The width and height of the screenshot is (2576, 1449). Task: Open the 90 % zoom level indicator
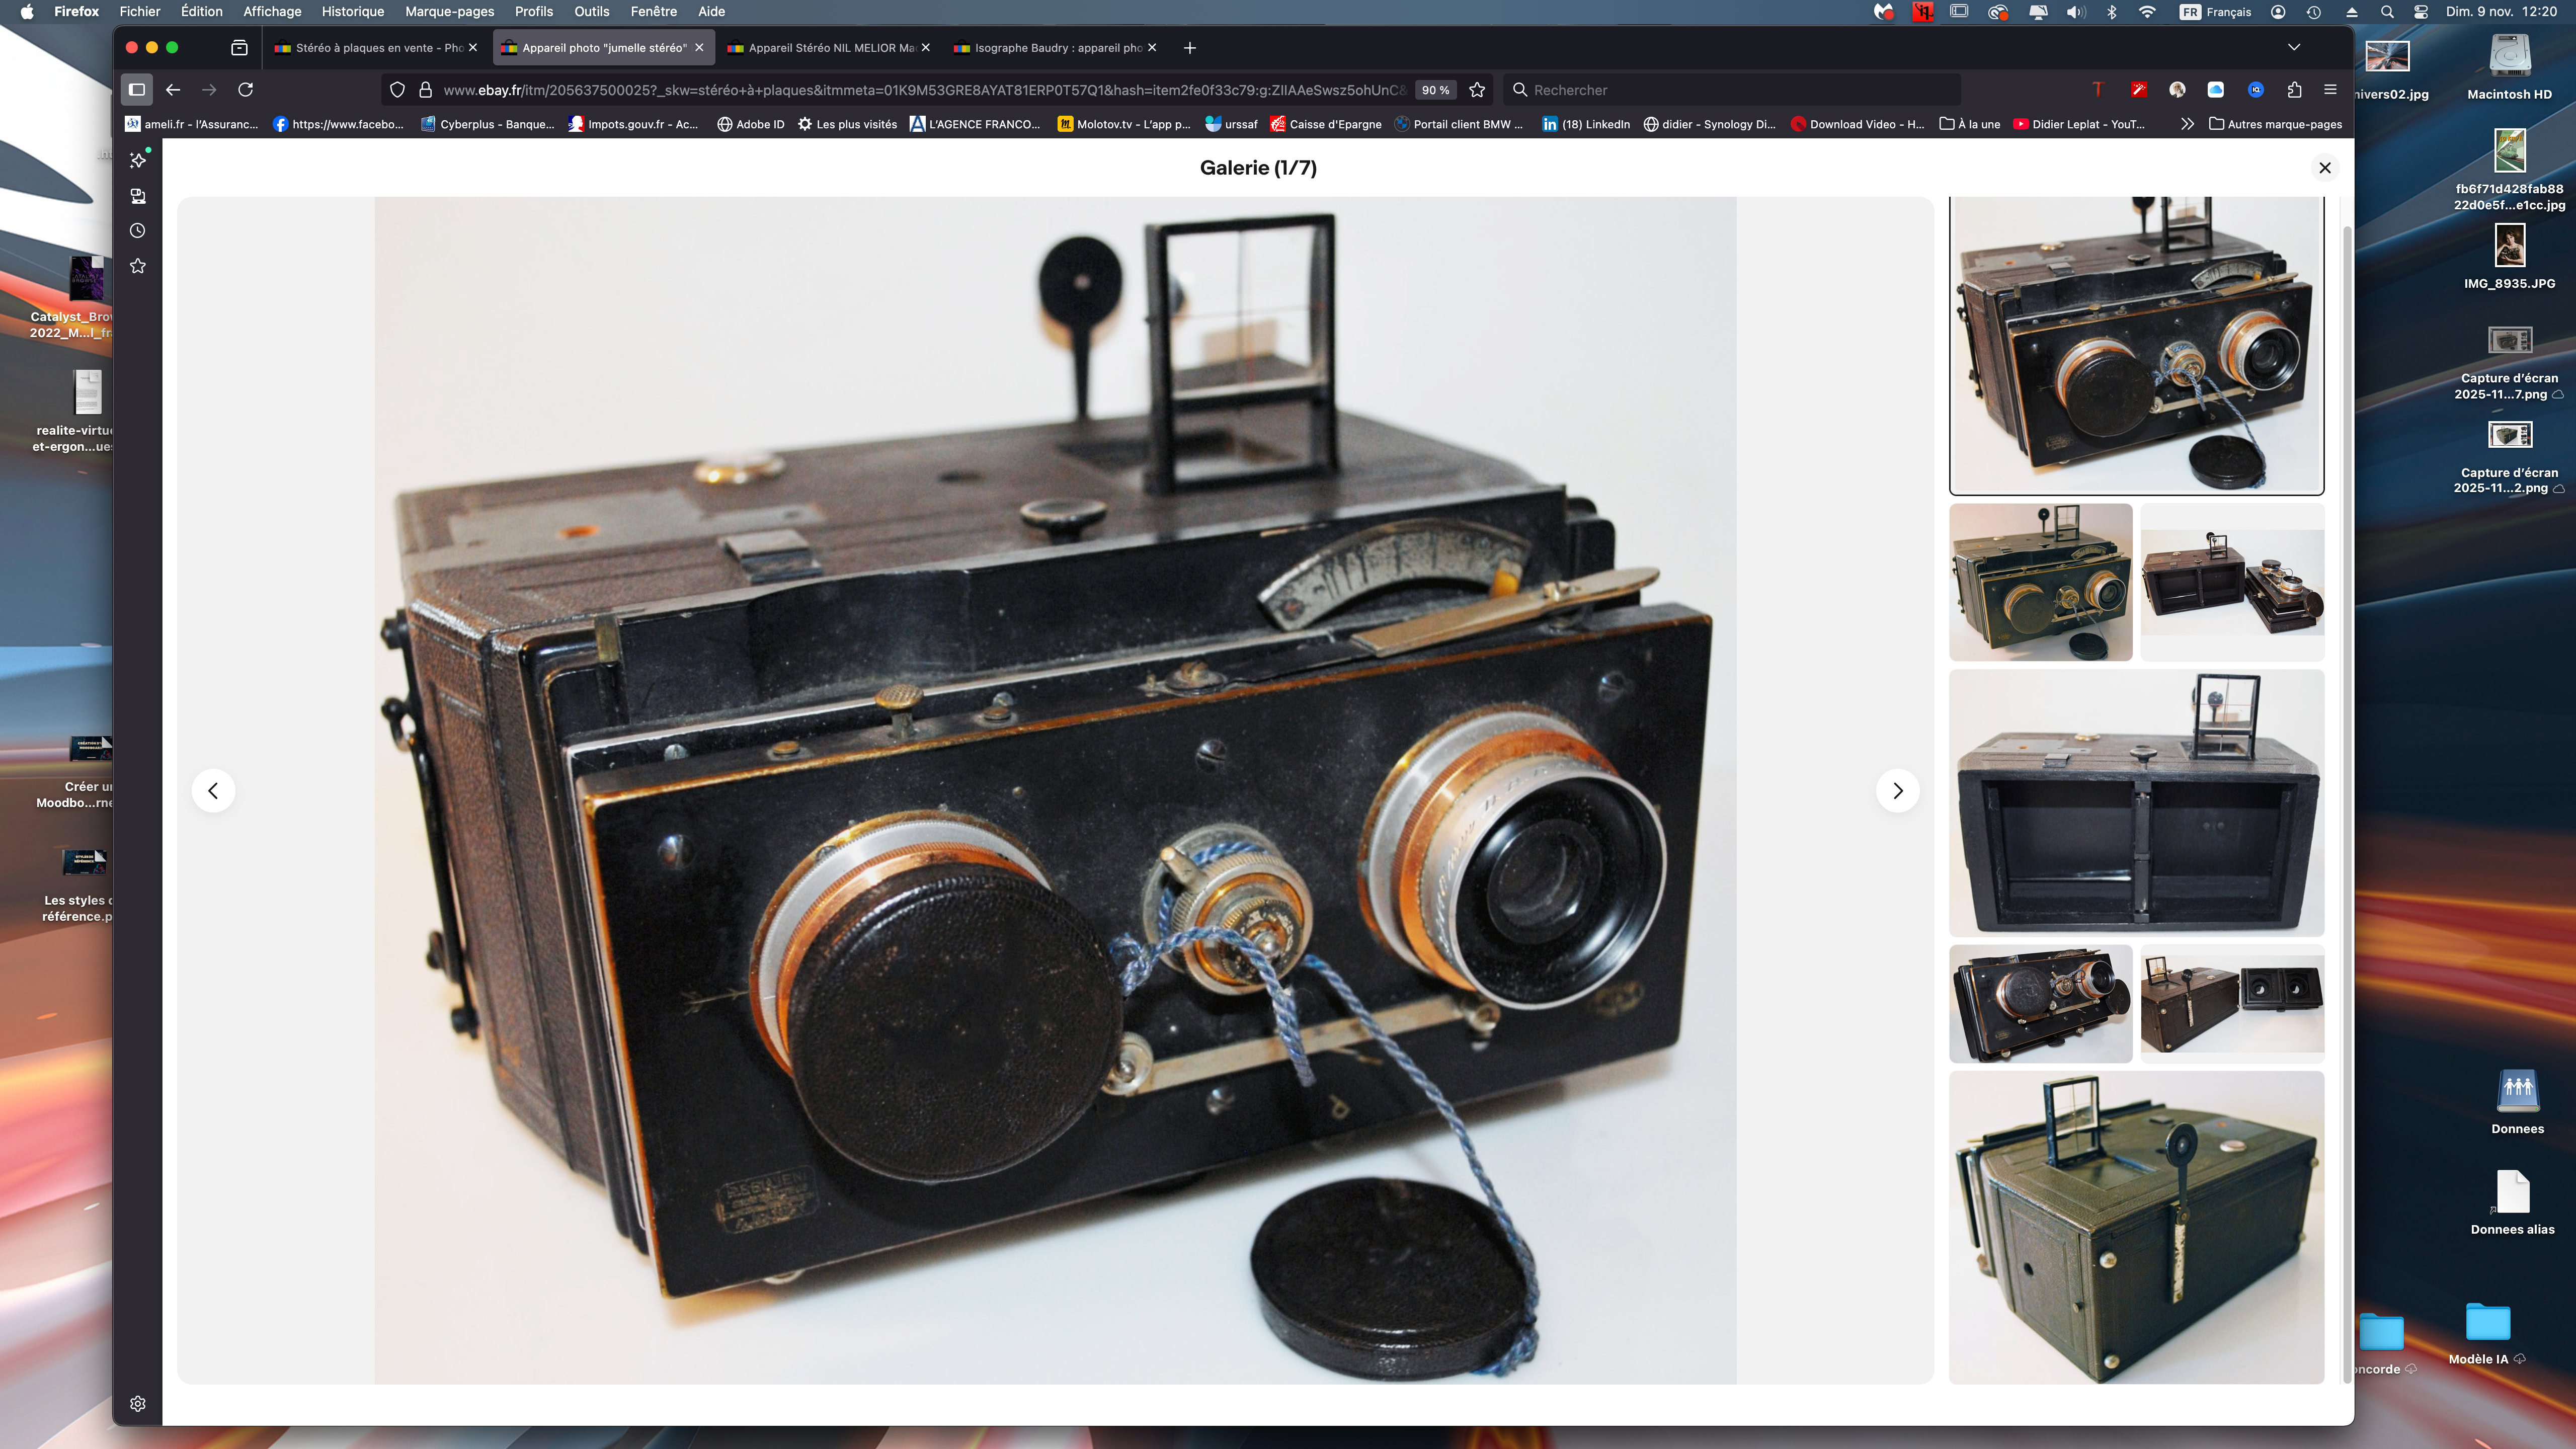coord(1435,90)
